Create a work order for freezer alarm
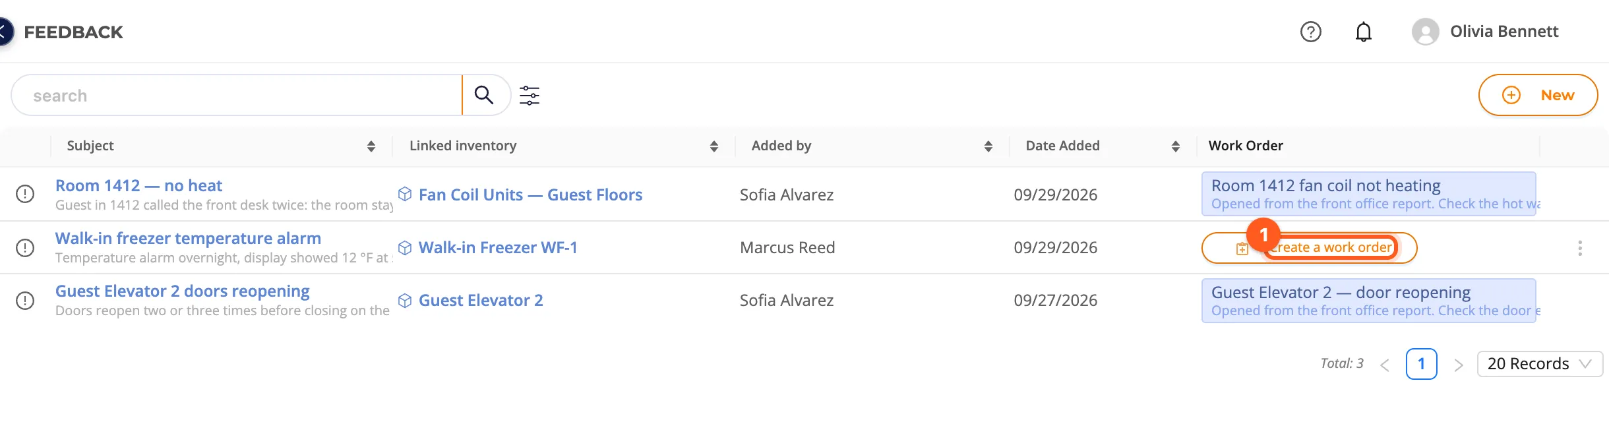Image resolution: width=1609 pixels, height=422 pixels. coord(1309,248)
